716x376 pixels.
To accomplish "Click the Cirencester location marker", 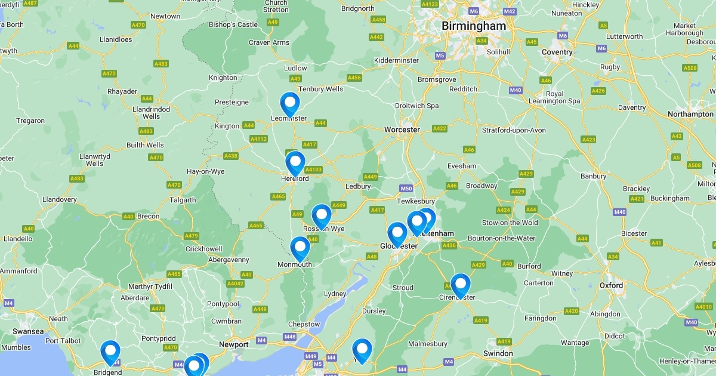I will click(461, 286).
